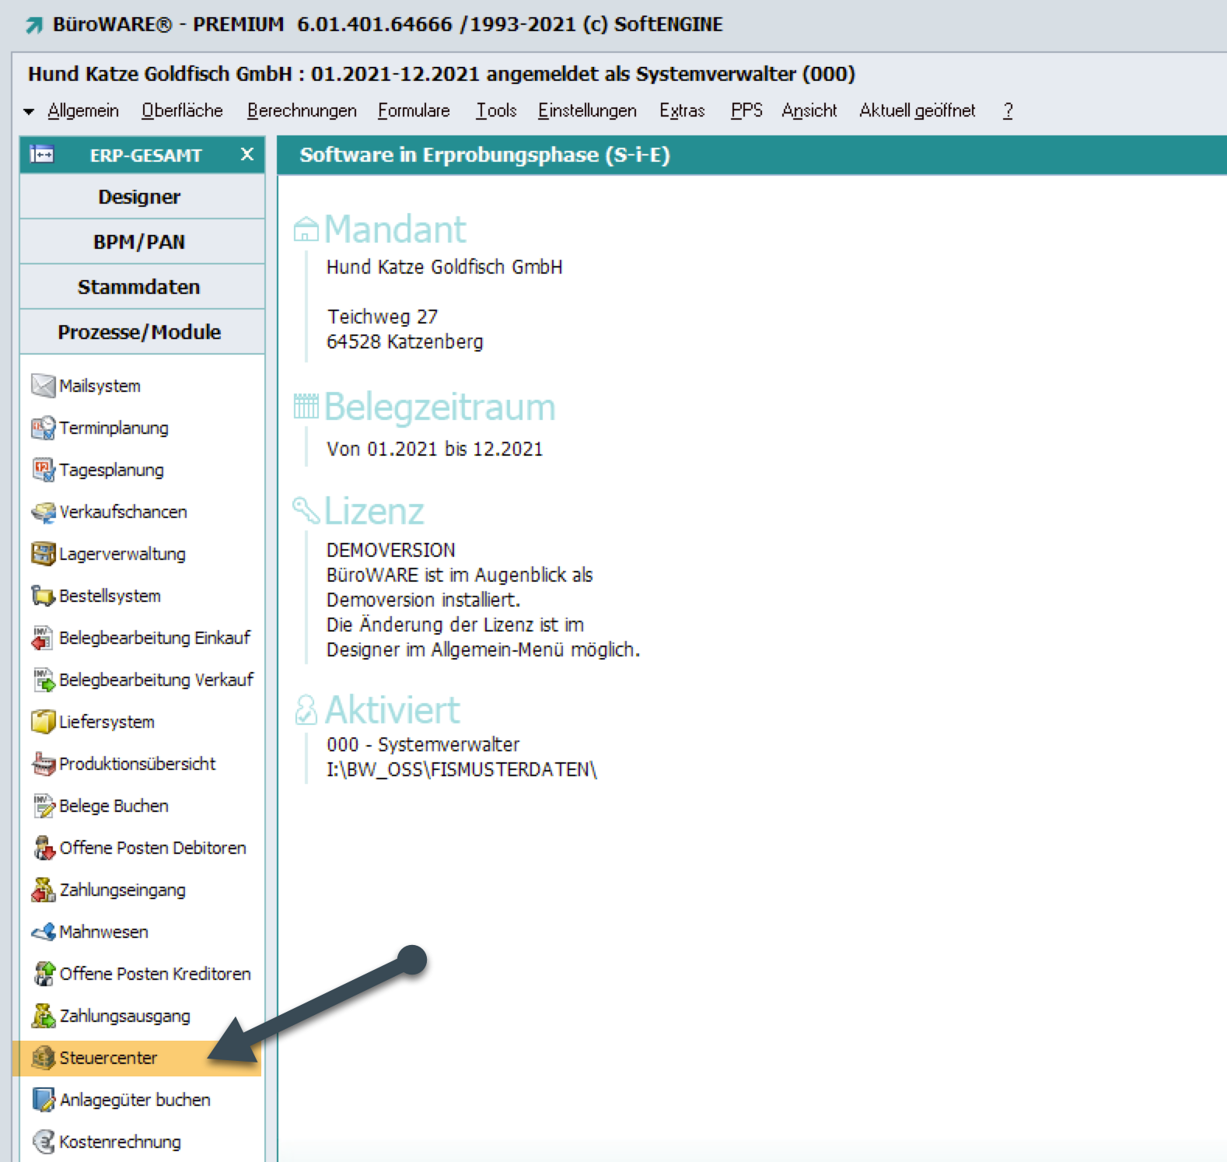Click the Mailsystem envelope icon
Screen dimensions: 1227x1162
(43, 386)
